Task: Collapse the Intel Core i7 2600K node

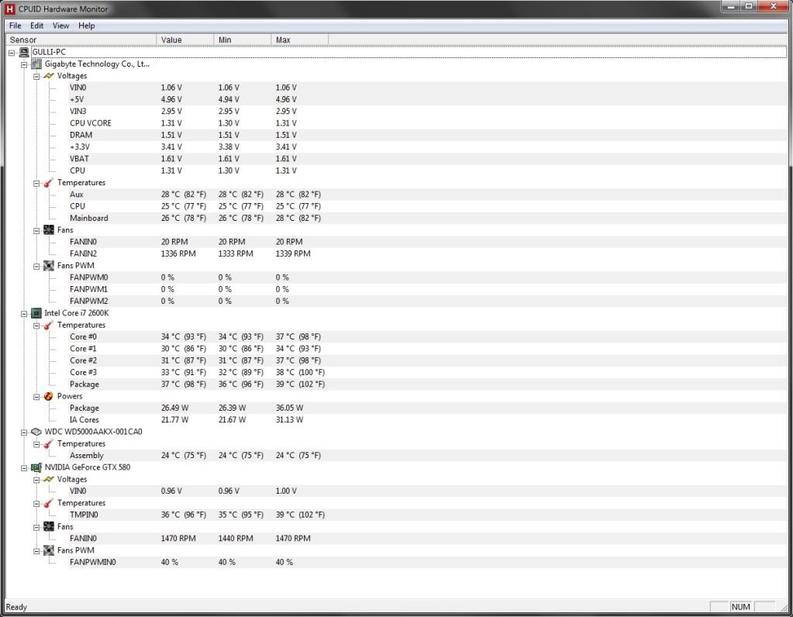Action: [x=24, y=314]
